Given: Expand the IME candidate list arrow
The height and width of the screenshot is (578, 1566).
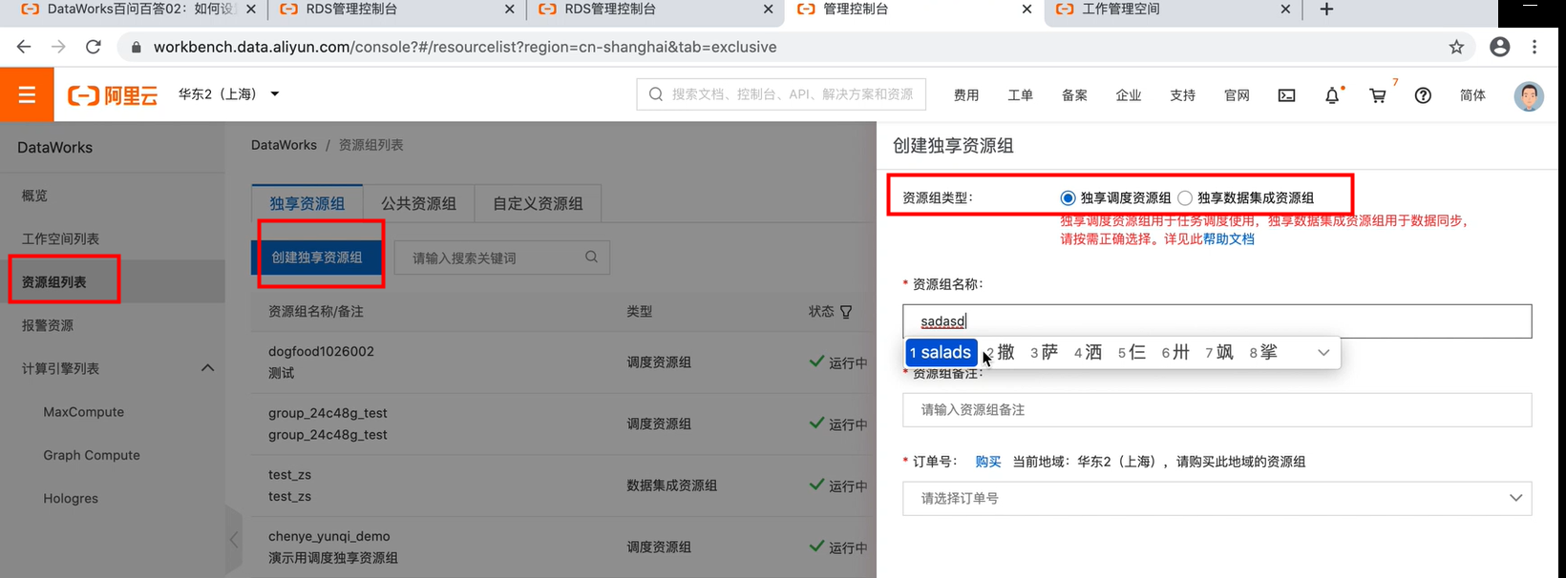Looking at the screenshot, I should click(x=1323, y=353).
